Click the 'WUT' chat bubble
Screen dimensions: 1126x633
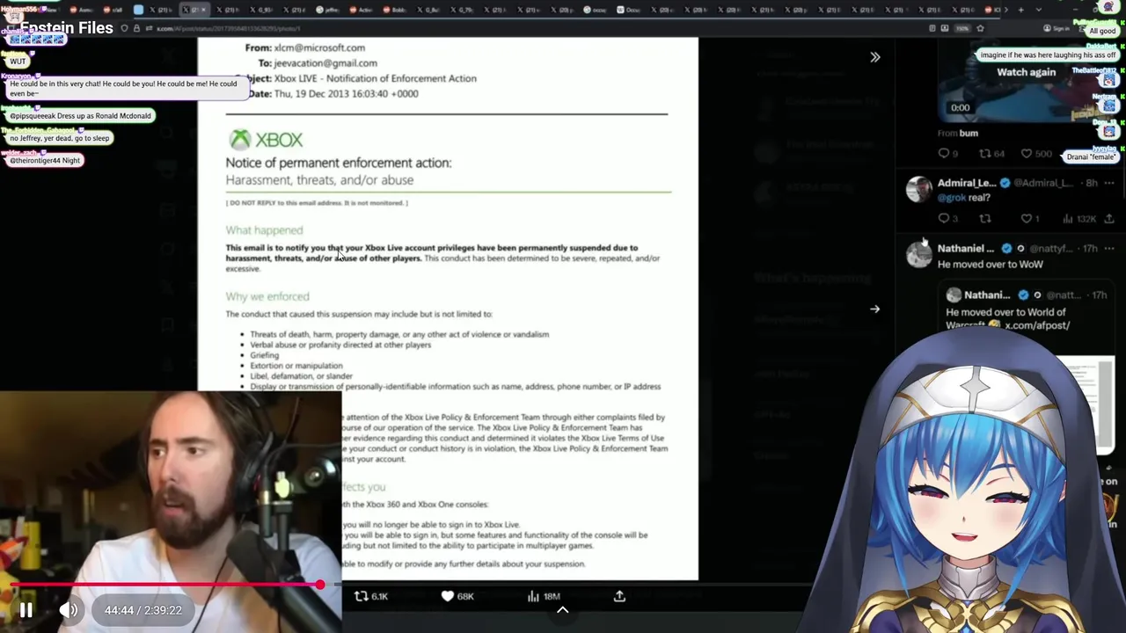(x=18, y=62)
